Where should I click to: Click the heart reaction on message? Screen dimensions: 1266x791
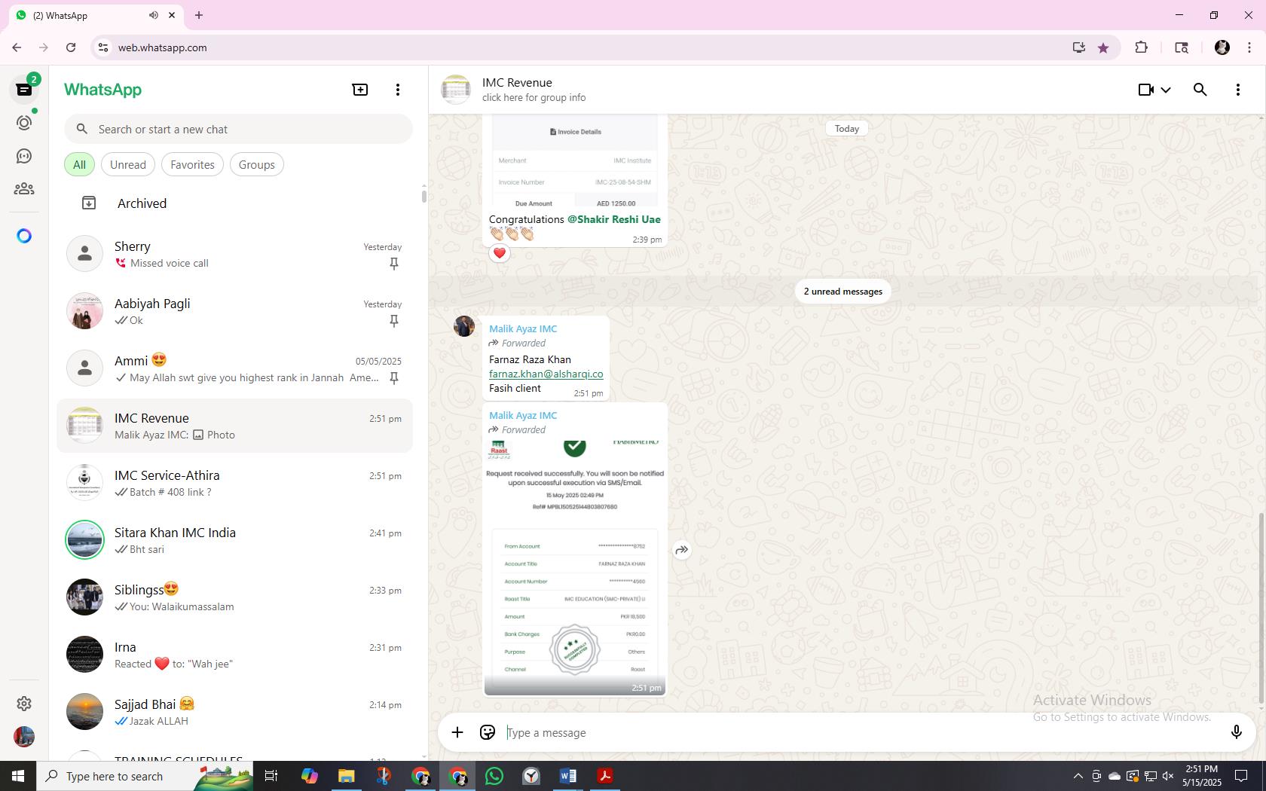tap(500, 253)
